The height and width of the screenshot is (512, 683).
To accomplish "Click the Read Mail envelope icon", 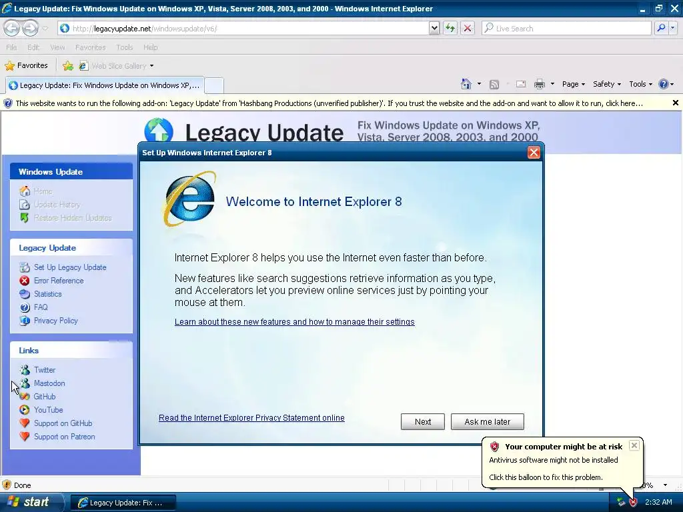I will tap(521, 84).
